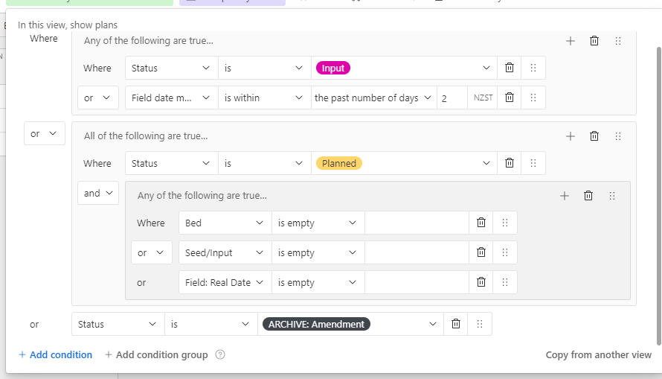Open value dropdown showing Input tag

(x=404, y=68)
